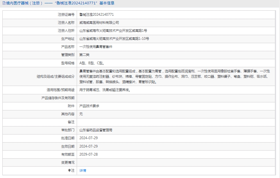The image size is (280, 178).
Task: Click the empty 备注 value cell
Action: [x=178, y=122]
